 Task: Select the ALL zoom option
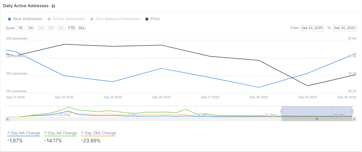point(82,28)
